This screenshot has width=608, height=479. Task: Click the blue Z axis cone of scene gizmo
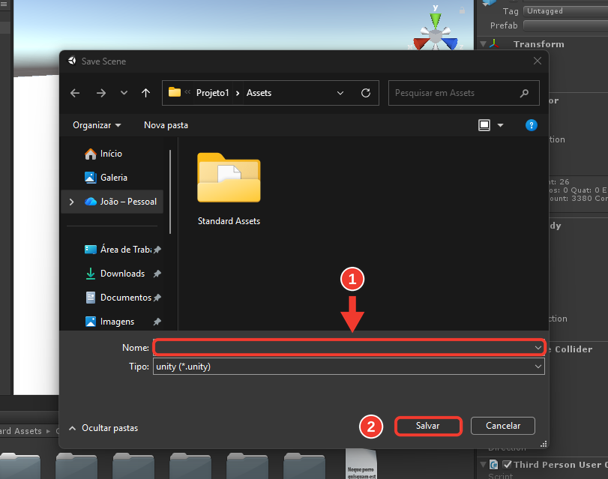(451, 43)
